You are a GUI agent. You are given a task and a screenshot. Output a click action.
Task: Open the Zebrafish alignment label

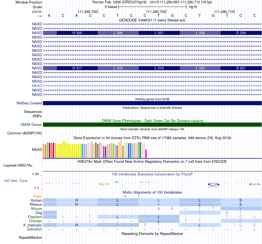tap(34, 229)
